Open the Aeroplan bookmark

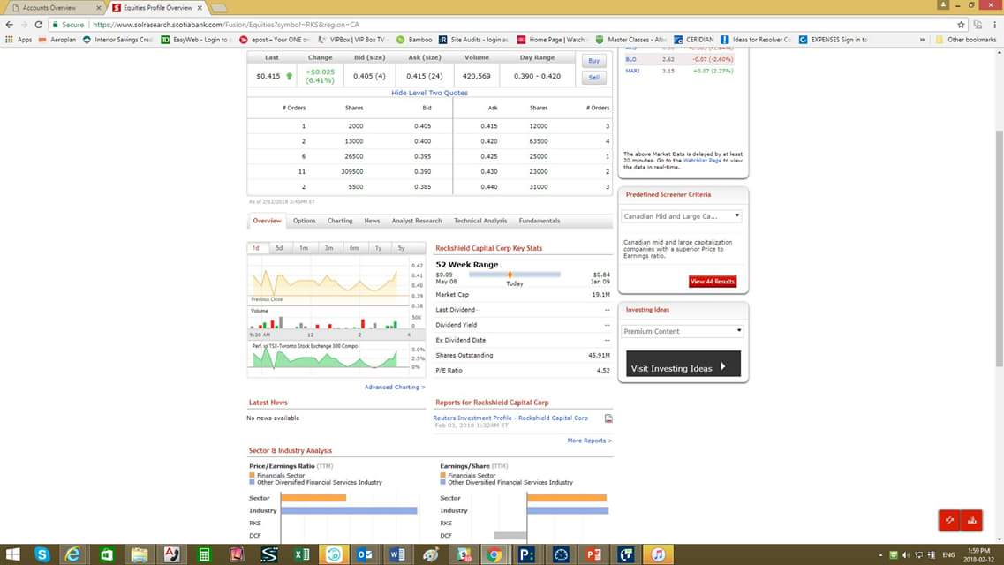(57, 40)
